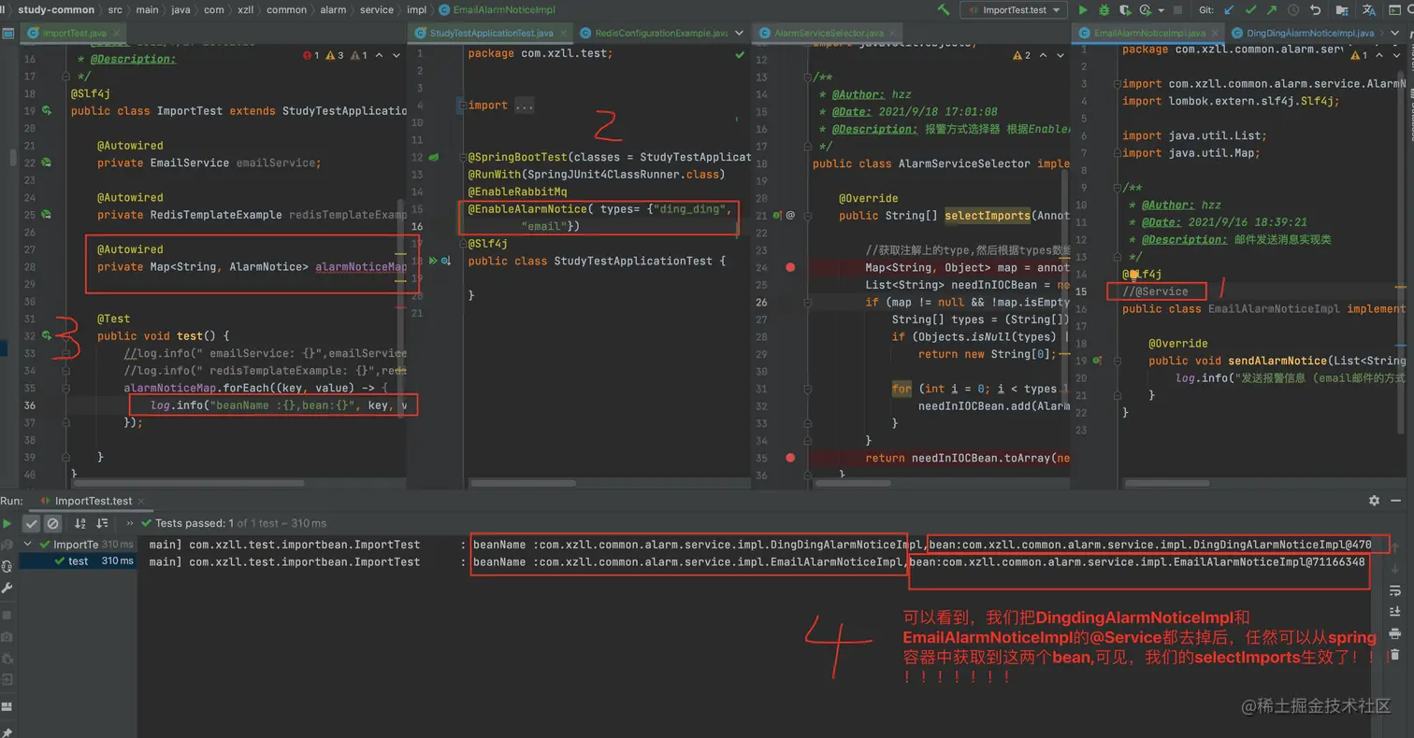The width and height of the screenshot is (1414, 738).
Task: Click the camera dump threads icon
Action: tap(7, 637)
